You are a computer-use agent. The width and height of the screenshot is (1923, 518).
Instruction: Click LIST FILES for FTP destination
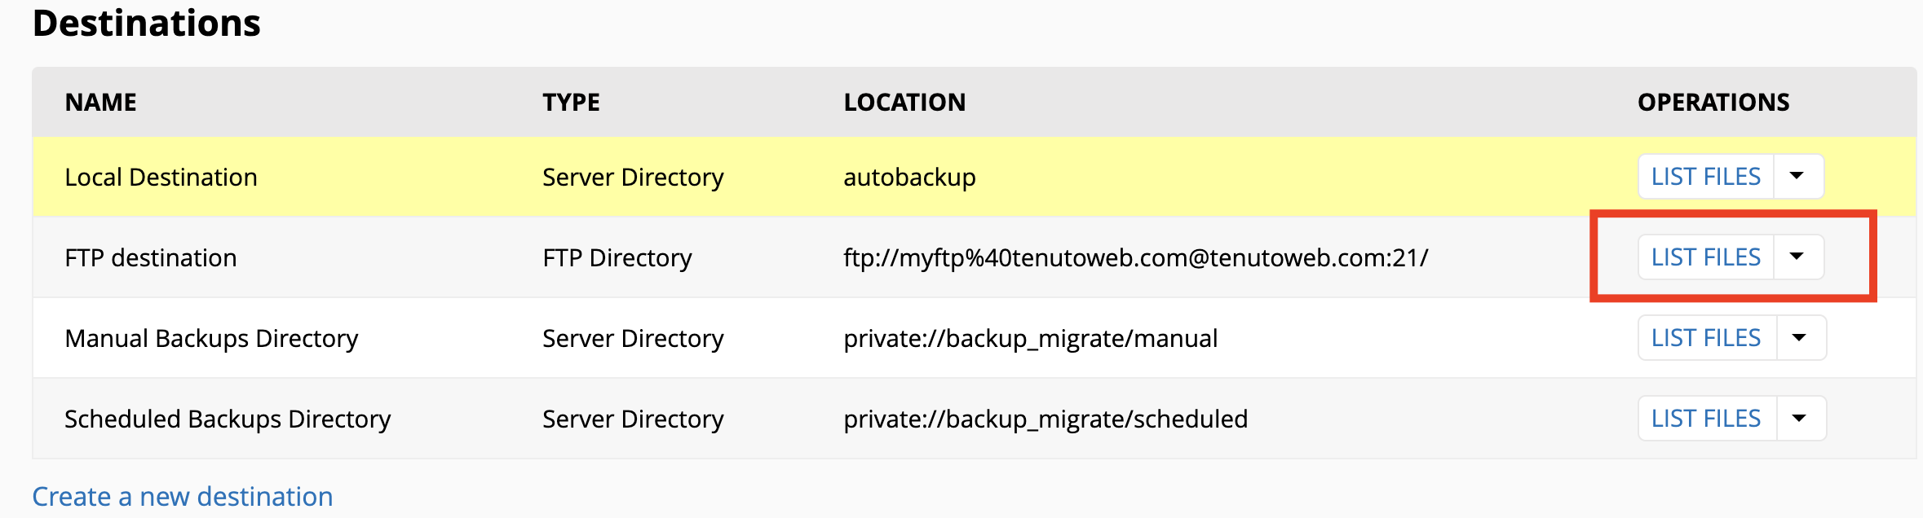(x=1704, y=257)
